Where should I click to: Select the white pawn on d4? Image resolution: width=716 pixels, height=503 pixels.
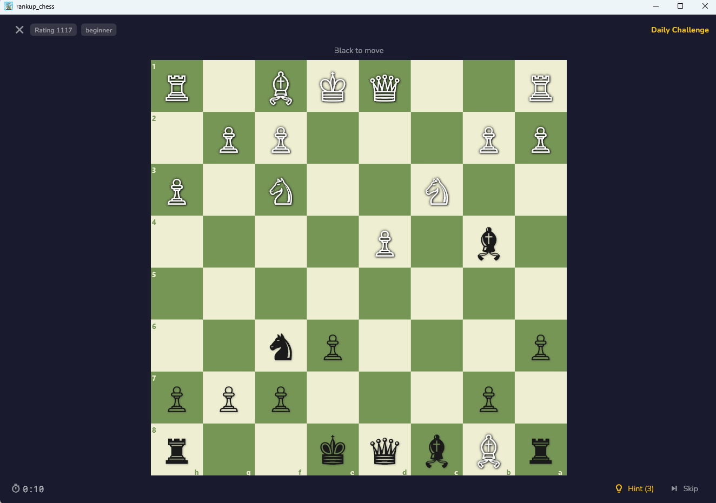384,242
